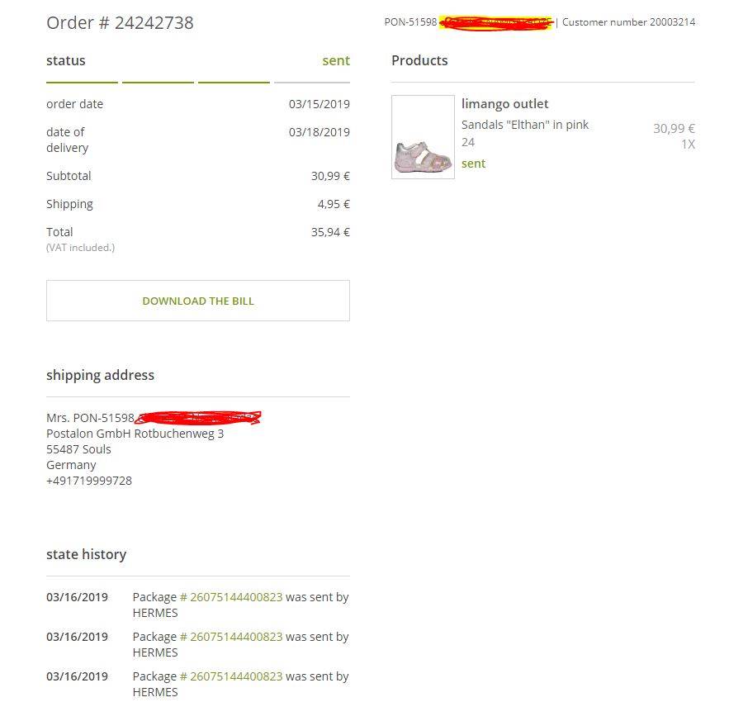This screenshot has width=729, height=702.
Task: Click the DOWNLOAD THE BILL button
Action: (x=198, y=301)
